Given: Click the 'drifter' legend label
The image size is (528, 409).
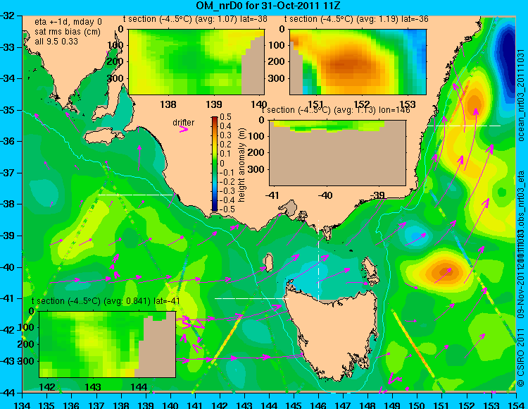Looking at the screenshot, I should [184, 123].
